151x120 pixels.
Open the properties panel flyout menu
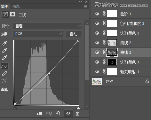[x=85, y=6]
